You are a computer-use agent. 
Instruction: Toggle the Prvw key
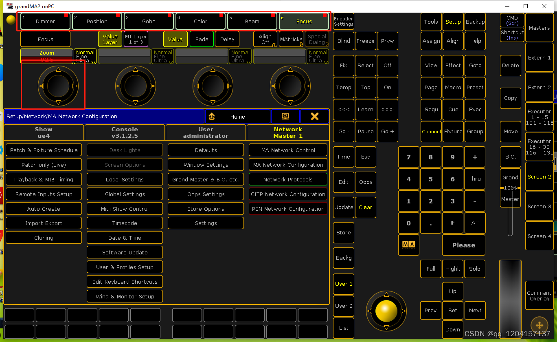388,41
